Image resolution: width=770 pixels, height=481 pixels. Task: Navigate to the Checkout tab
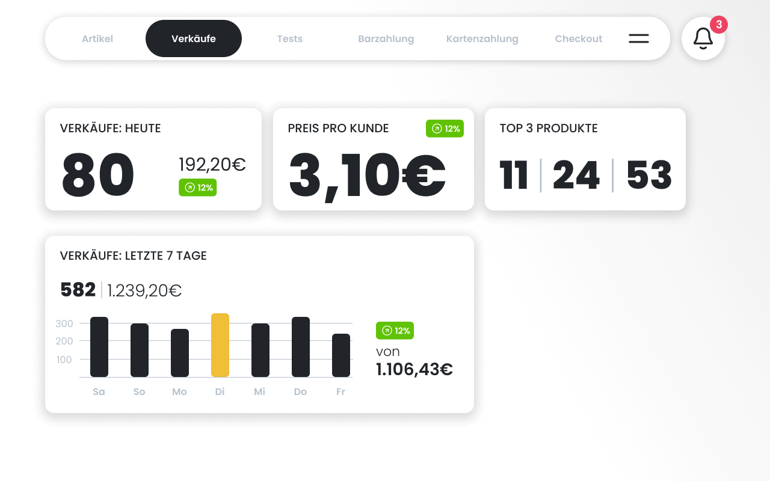click(578, 38)
